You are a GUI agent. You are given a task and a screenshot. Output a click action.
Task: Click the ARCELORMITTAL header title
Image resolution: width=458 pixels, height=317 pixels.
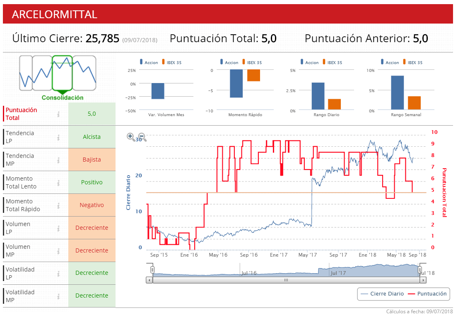pos(55,14)
